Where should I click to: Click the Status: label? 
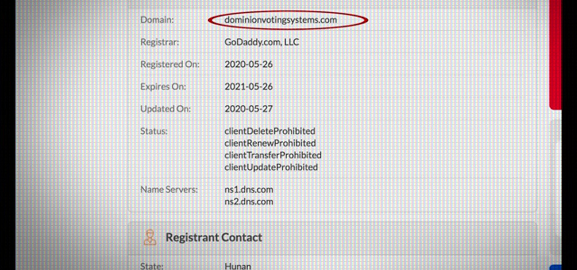pyautogui.click(x=154, y=131)
